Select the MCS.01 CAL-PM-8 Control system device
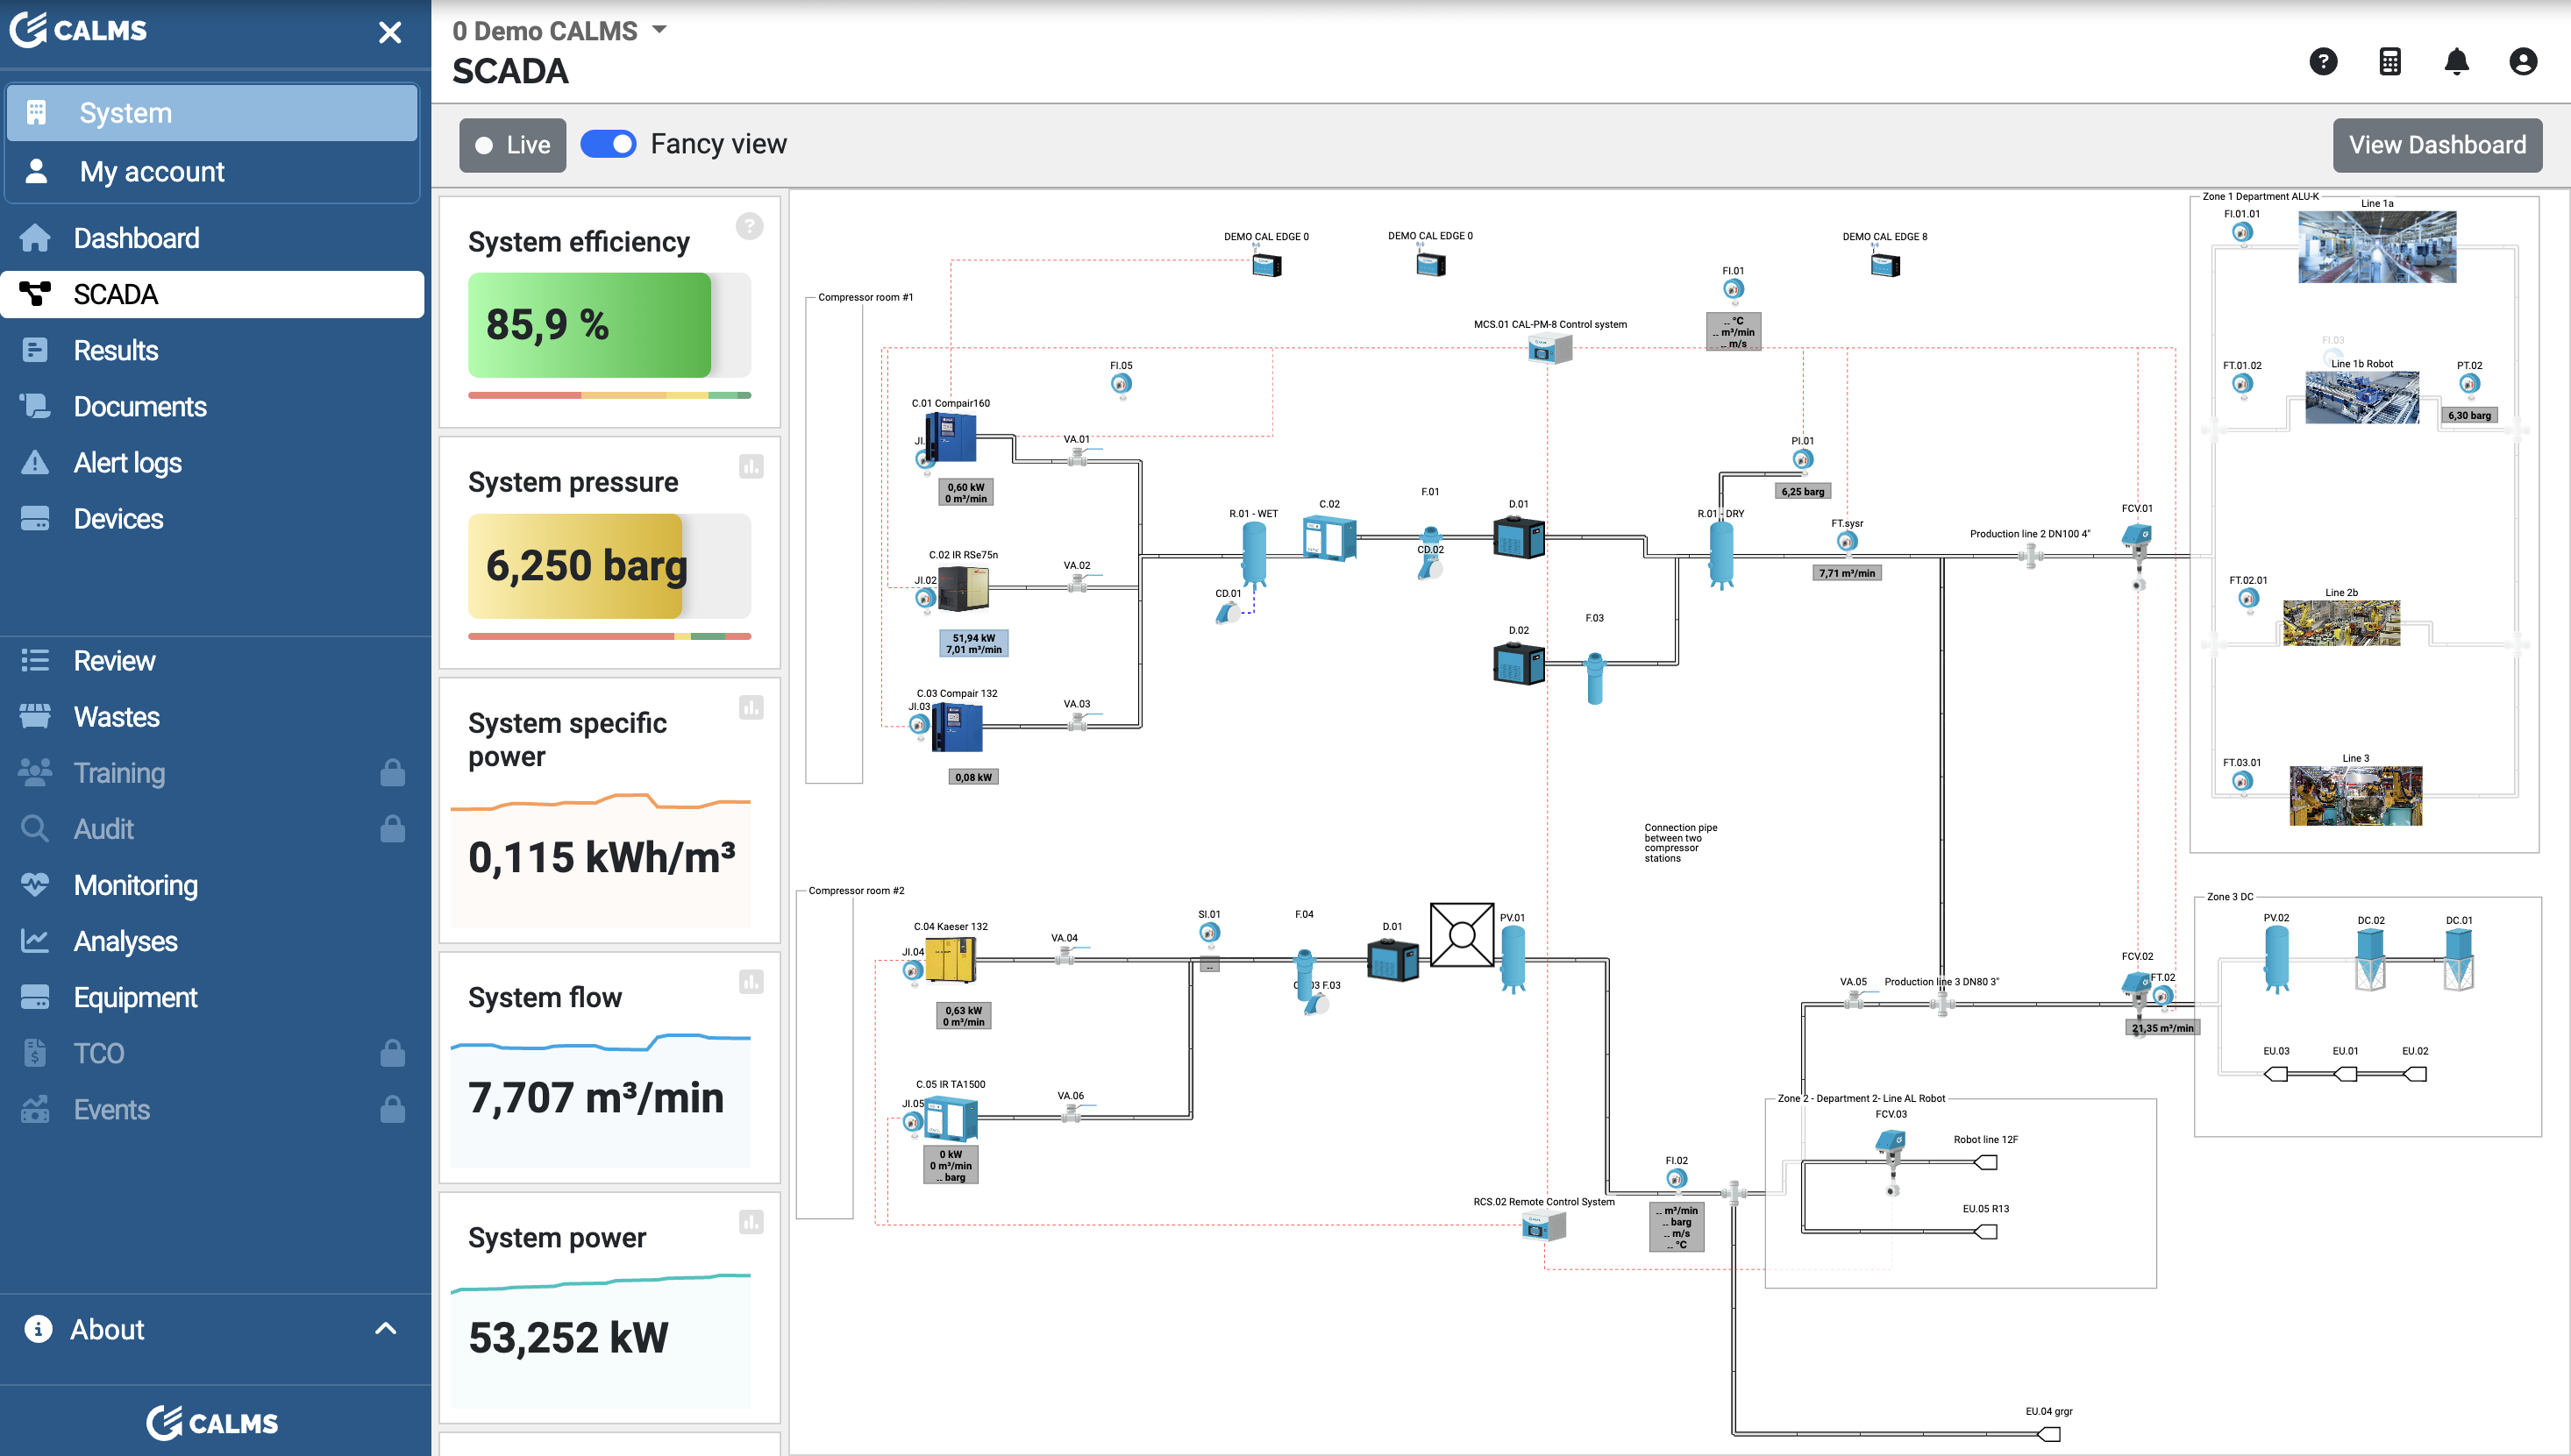Viewport: 2571px width, 1456px height. pos(1549,348)
